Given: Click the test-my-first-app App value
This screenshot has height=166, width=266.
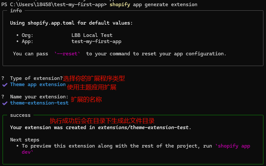Looking at the screenshot, I should click(96, 41).
